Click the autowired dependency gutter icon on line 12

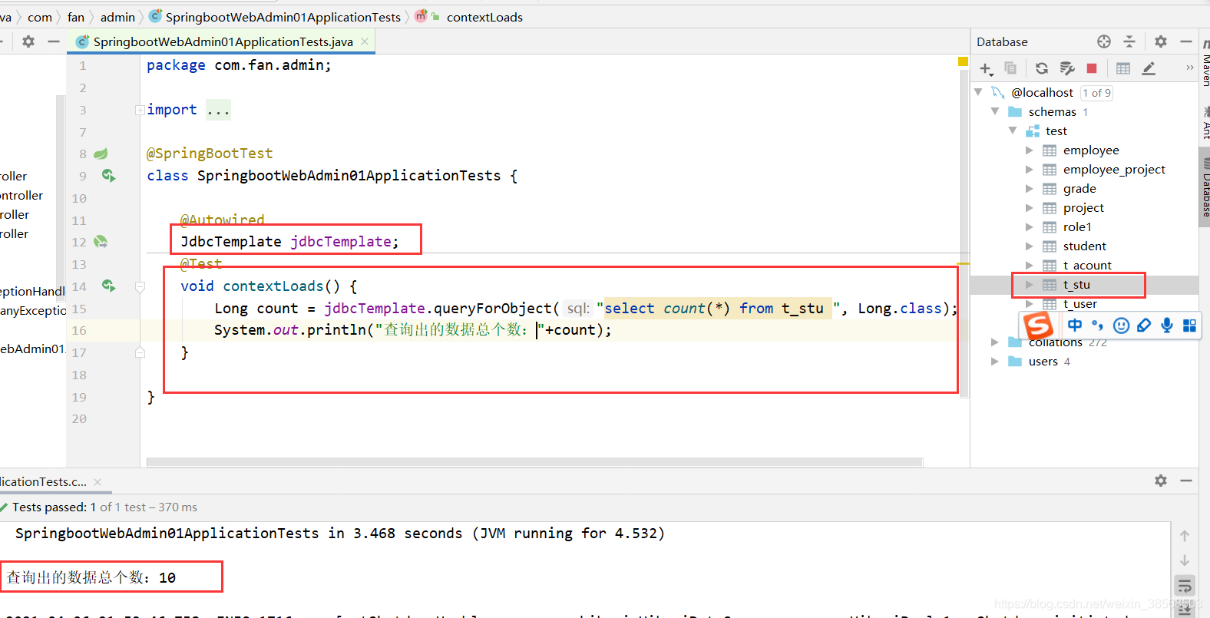[101, 242]
